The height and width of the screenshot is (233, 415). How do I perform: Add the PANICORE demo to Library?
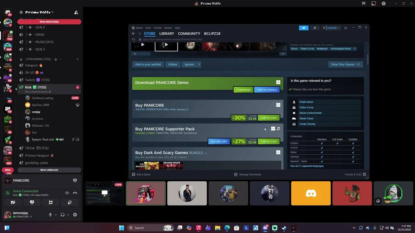267,90
